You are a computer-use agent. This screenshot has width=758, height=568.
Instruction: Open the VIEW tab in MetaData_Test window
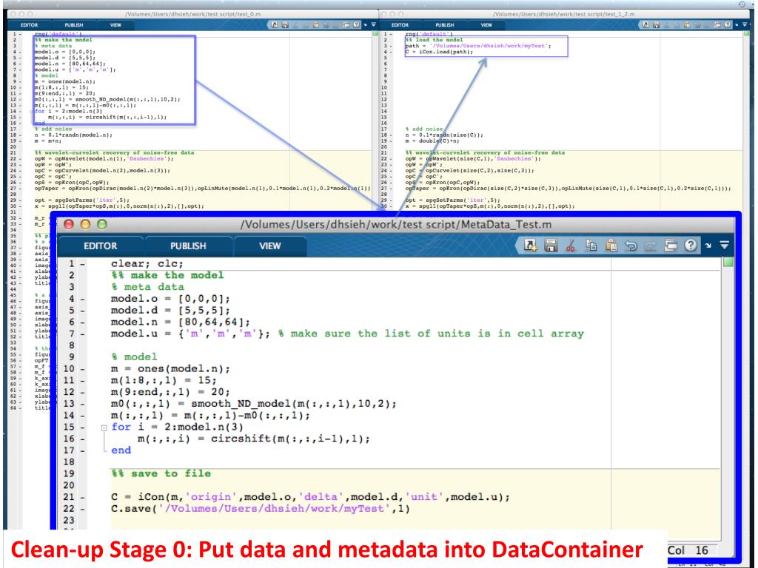[269, 246]
